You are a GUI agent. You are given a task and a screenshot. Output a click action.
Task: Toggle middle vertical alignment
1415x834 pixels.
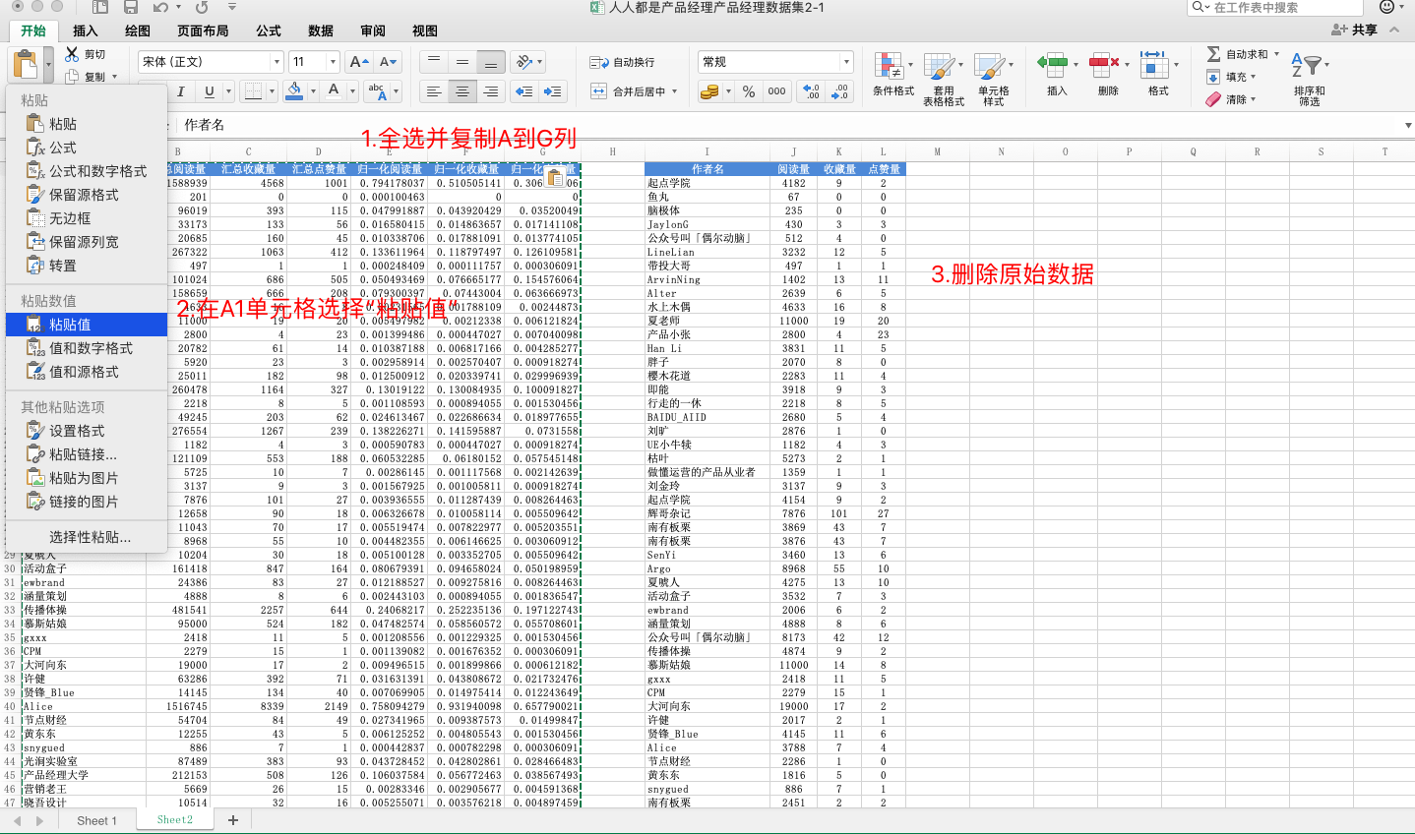point(462,62)
